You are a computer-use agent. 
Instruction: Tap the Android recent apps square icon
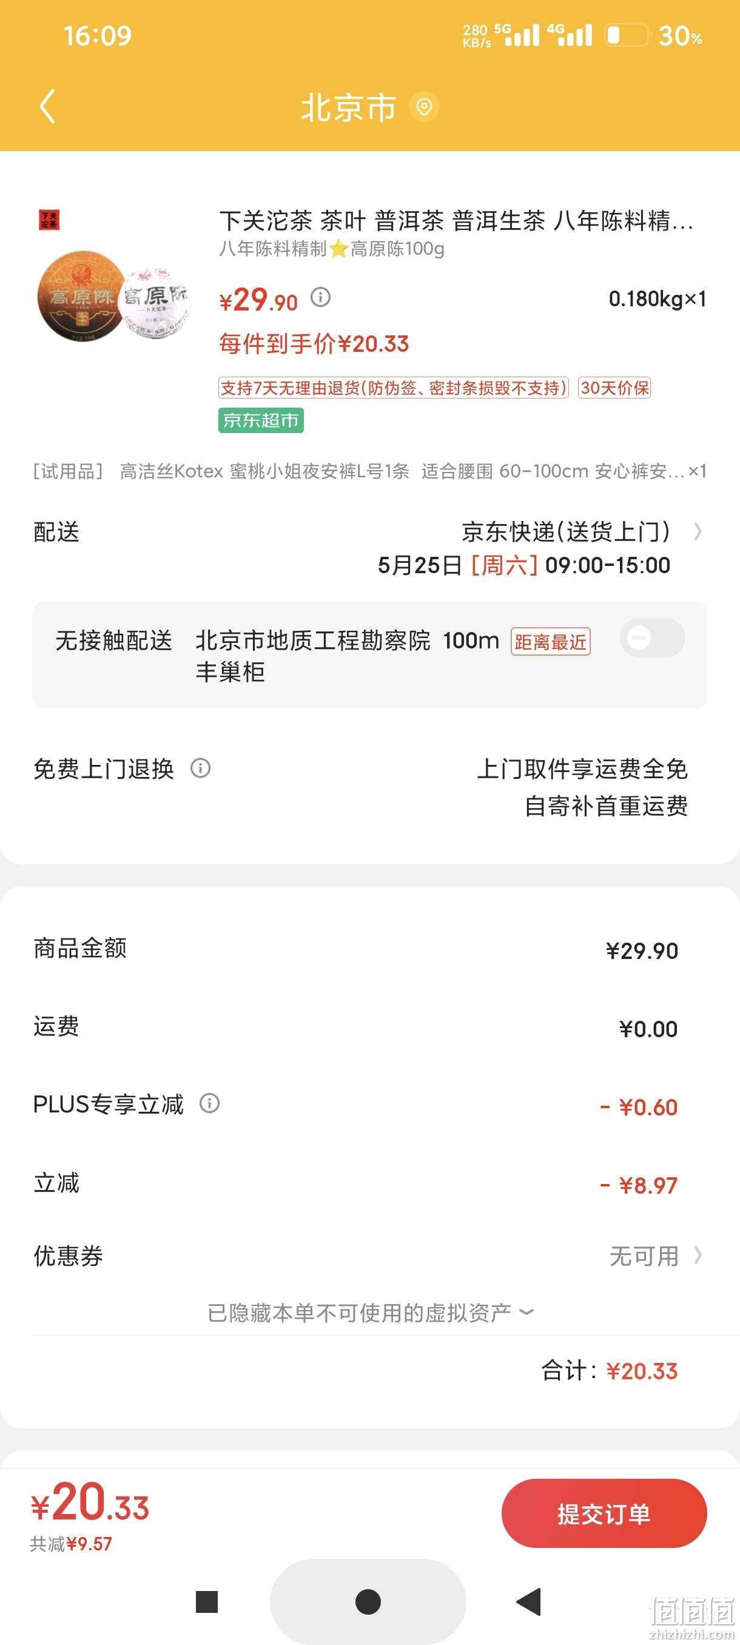click(207, 1601)
